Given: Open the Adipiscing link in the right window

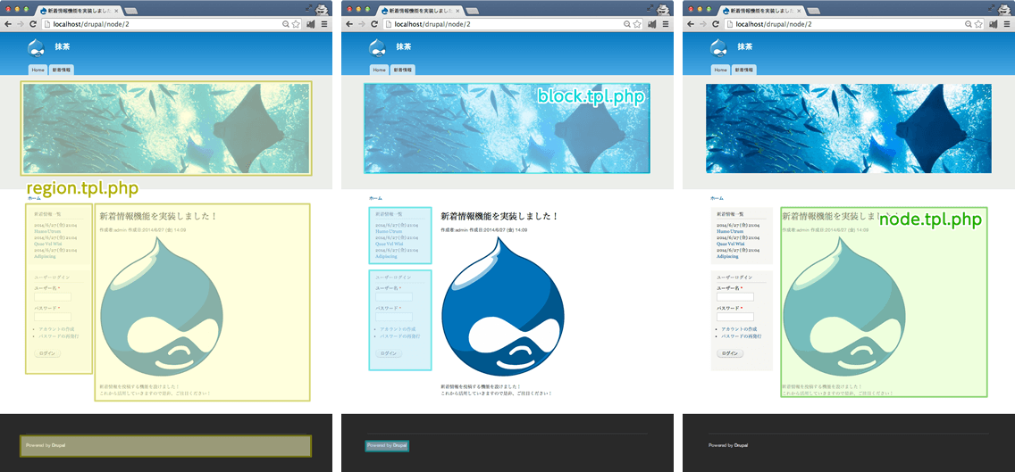Looking at the screenshot, I should (727, 256).
